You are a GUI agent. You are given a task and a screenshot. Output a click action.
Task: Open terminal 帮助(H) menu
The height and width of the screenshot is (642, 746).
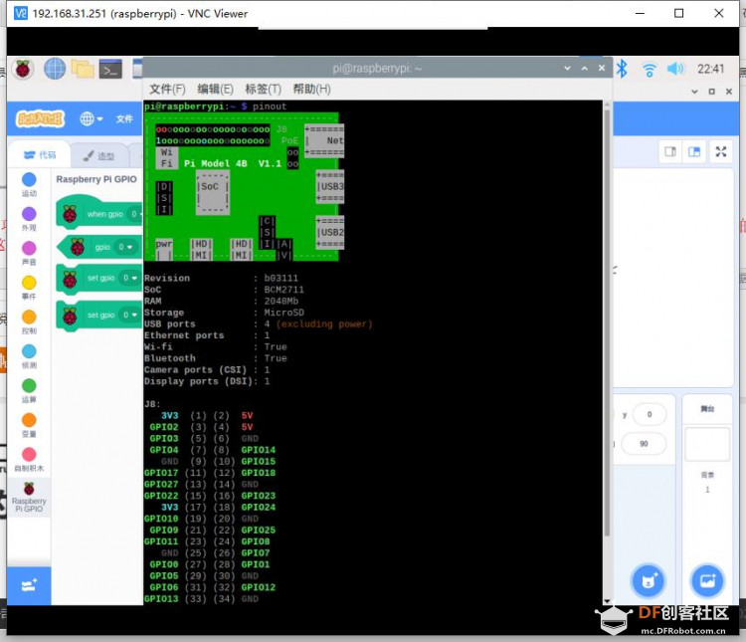[x=311, y=89]
